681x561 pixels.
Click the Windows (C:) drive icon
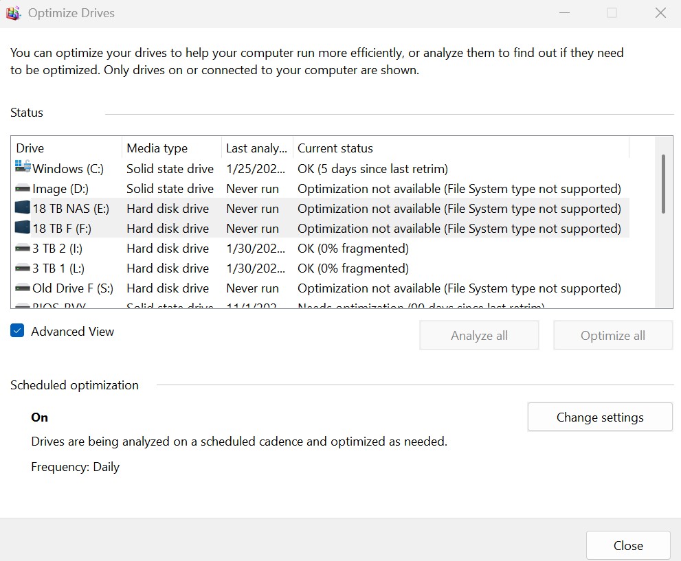[x=23, y=168]
